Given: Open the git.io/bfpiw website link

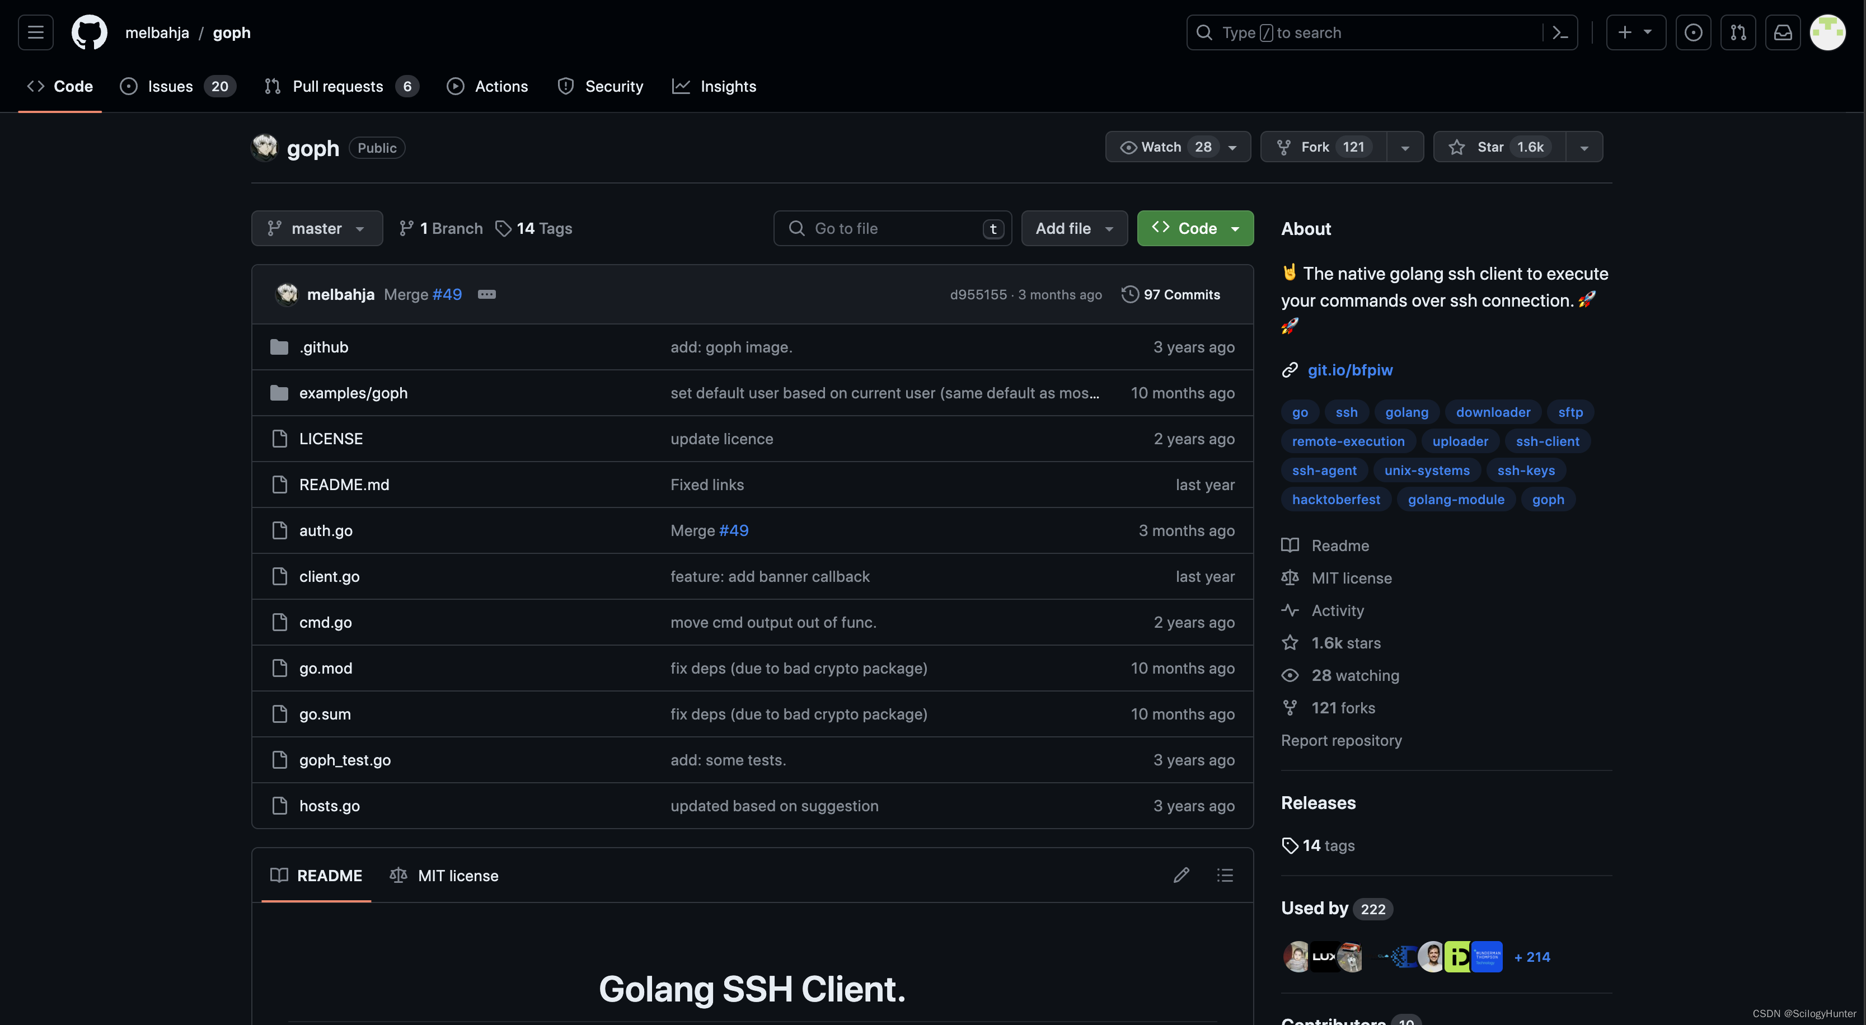Looking at the screenshot, I should pos(1349,369).
